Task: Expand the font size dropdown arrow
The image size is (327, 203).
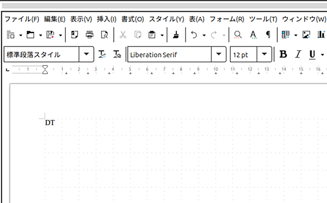Action: click(265, 54)
